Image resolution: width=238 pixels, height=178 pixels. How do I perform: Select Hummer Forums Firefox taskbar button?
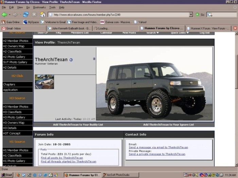tap(82, 175)
